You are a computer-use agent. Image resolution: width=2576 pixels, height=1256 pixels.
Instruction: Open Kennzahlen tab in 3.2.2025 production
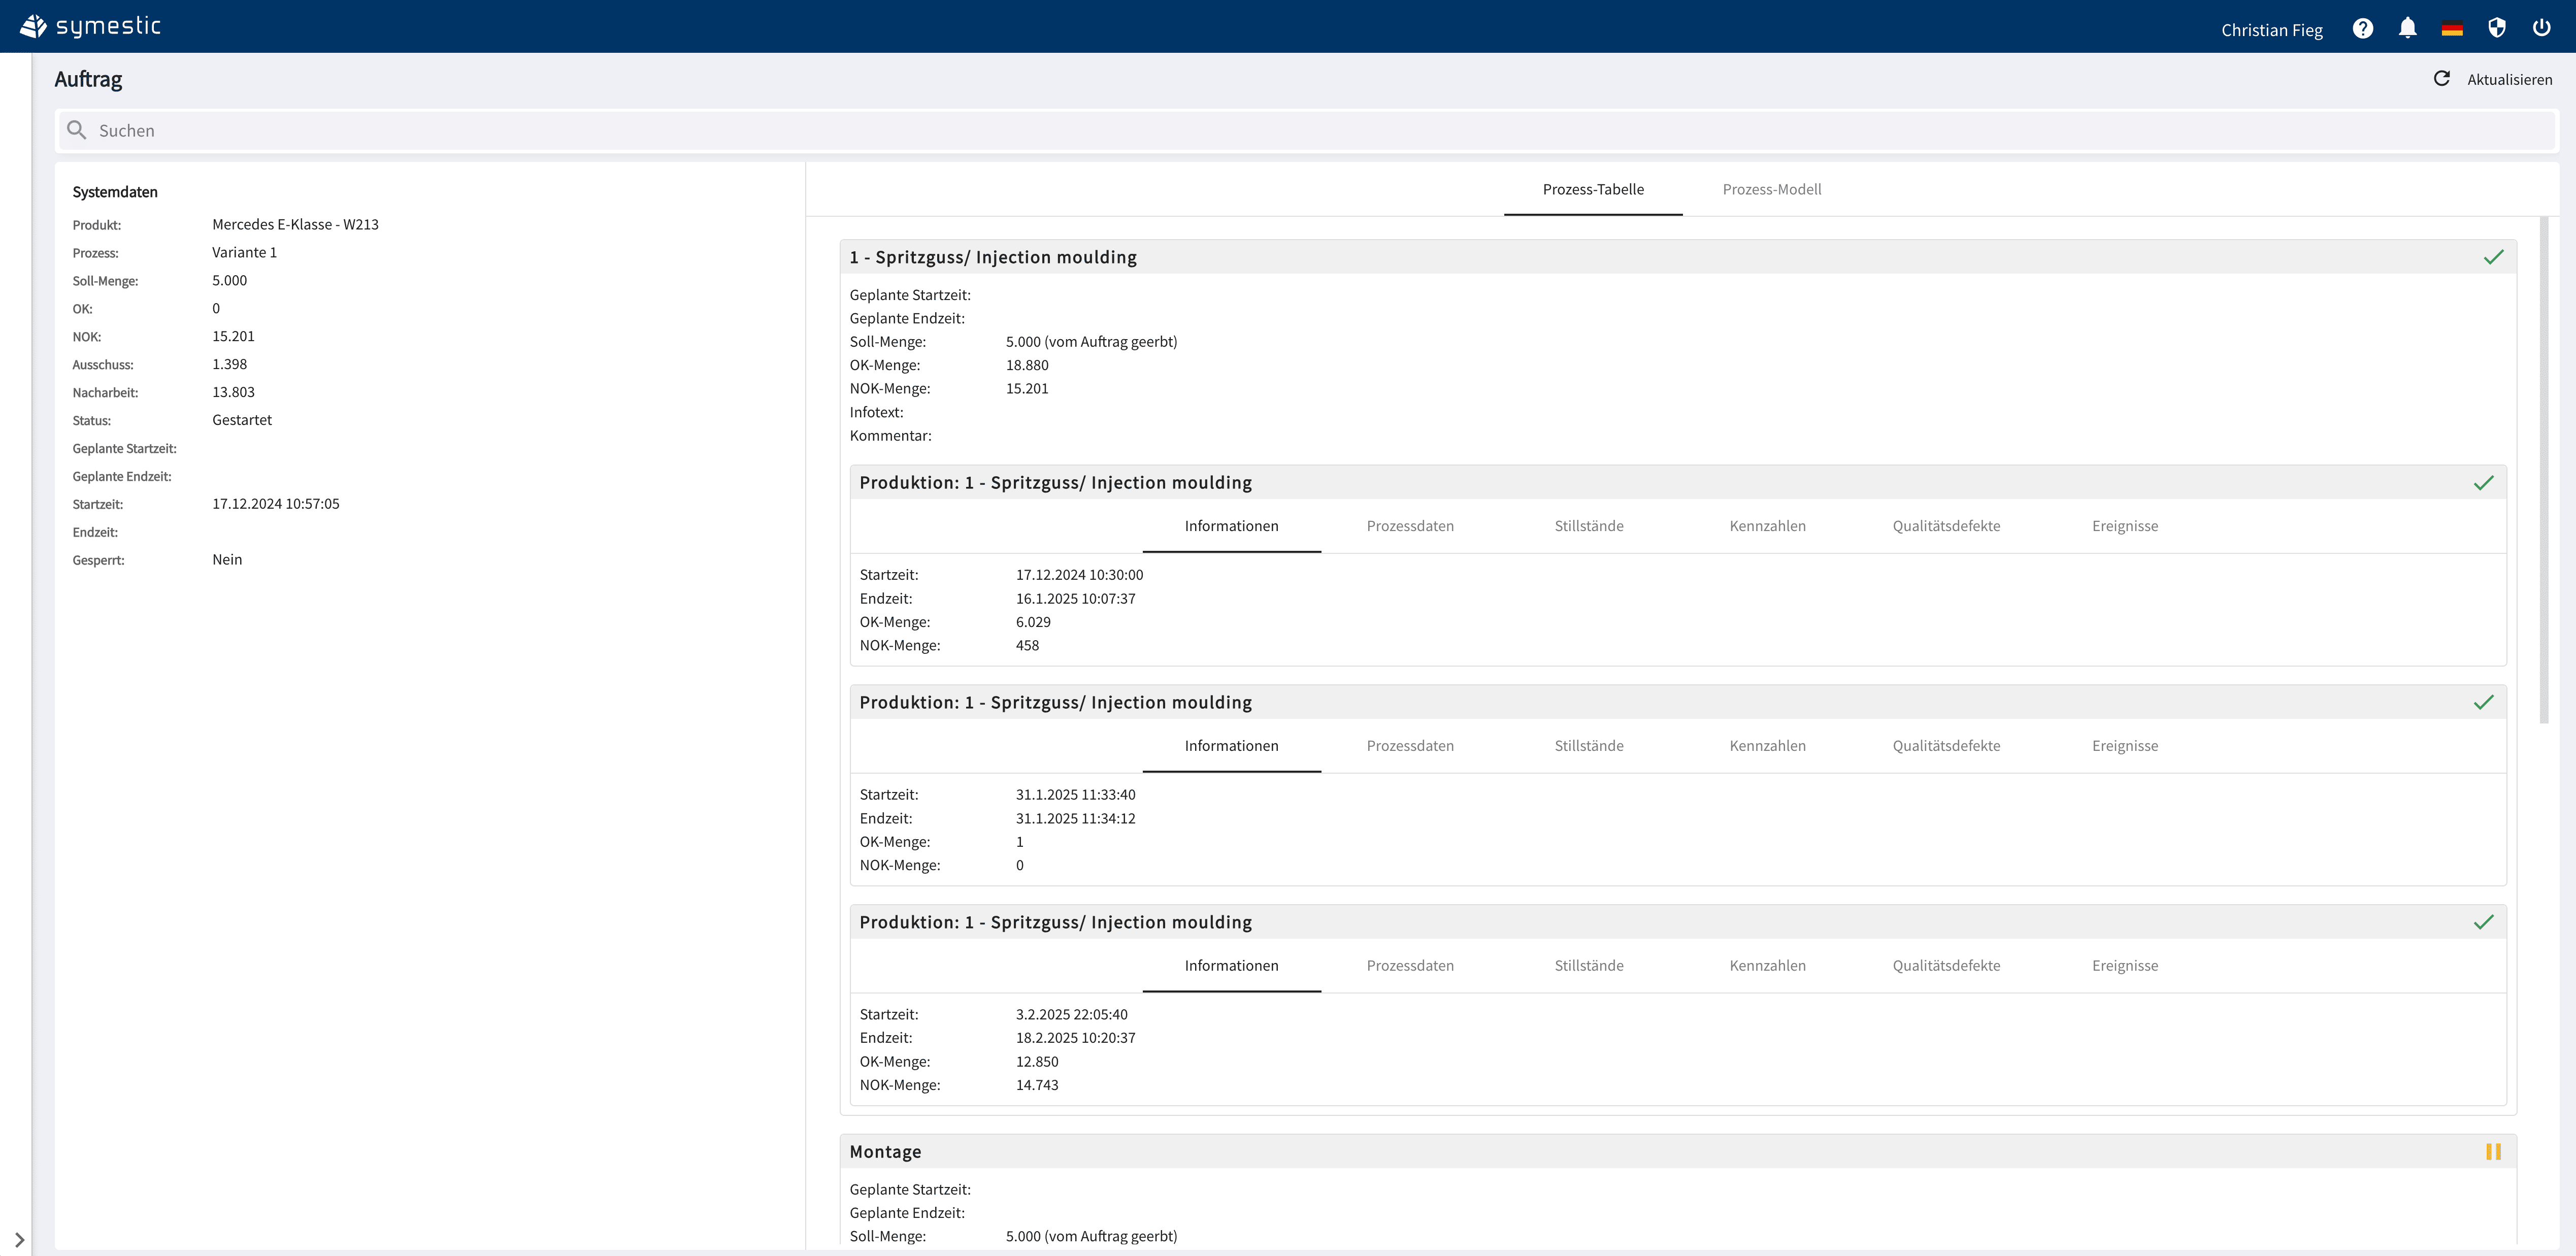click(1767, 966)
